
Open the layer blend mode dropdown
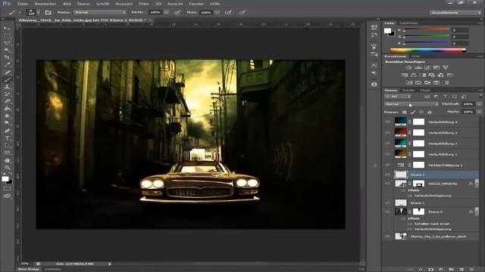click(411, 104)
